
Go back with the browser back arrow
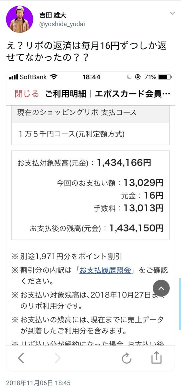21,358
